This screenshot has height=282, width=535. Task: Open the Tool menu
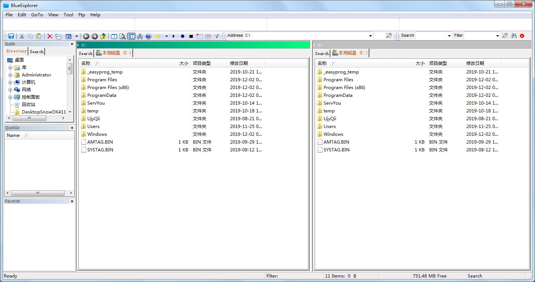point(68,15)
